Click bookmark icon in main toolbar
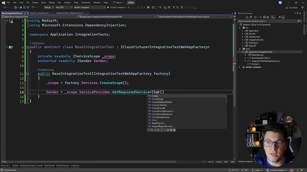This screenshot has width=307, height=172. coord(182,8)
